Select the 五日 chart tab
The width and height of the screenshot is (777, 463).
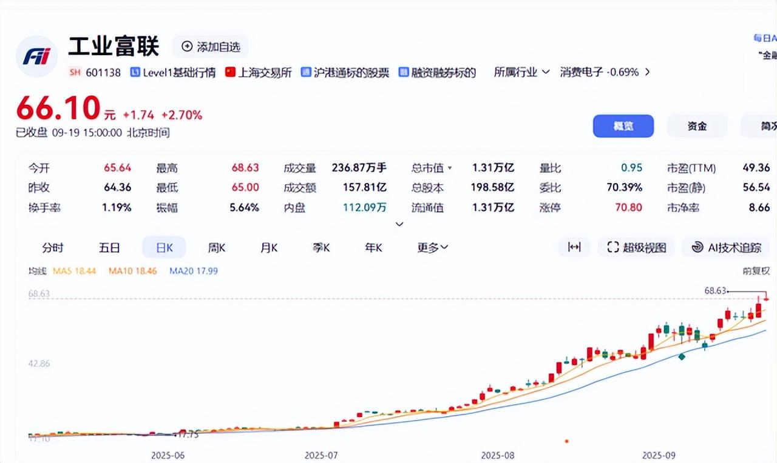pyautogui.click(x=109, y=247)
